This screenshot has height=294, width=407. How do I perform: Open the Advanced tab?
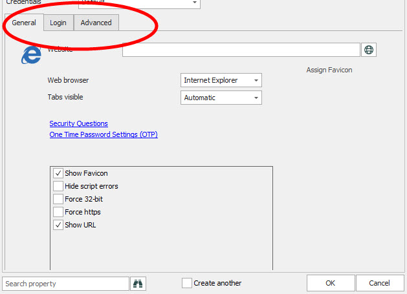[96, 23]
